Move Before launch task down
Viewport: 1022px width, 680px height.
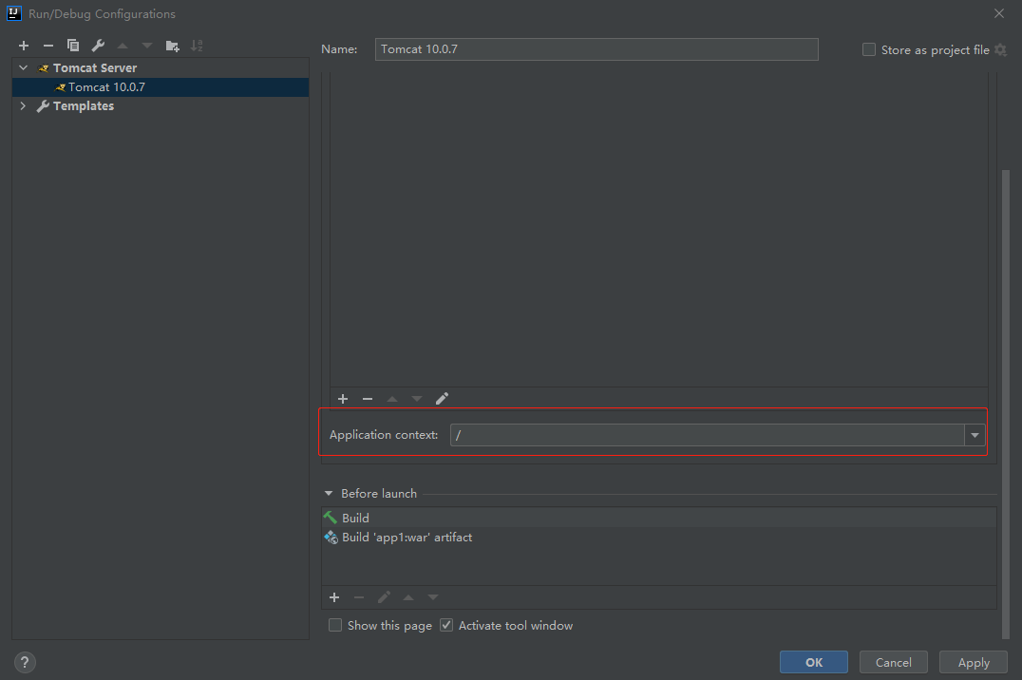433,597
